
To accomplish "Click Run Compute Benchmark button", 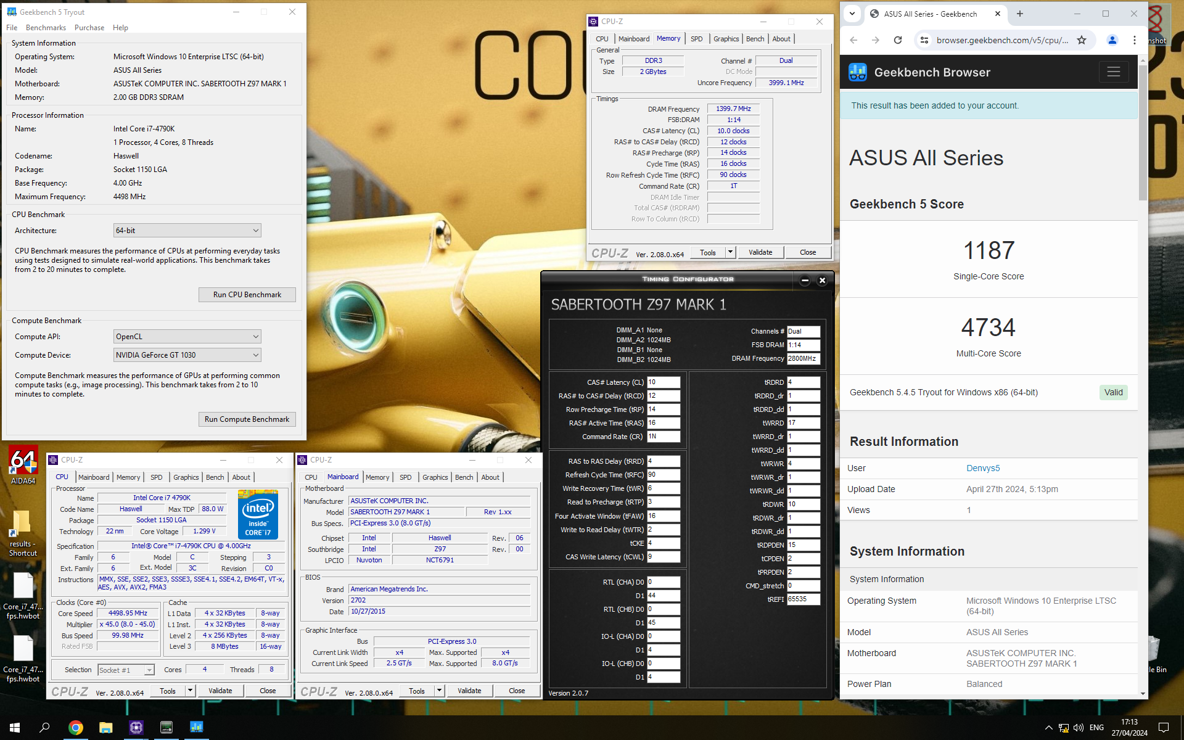I will [247, 419].
